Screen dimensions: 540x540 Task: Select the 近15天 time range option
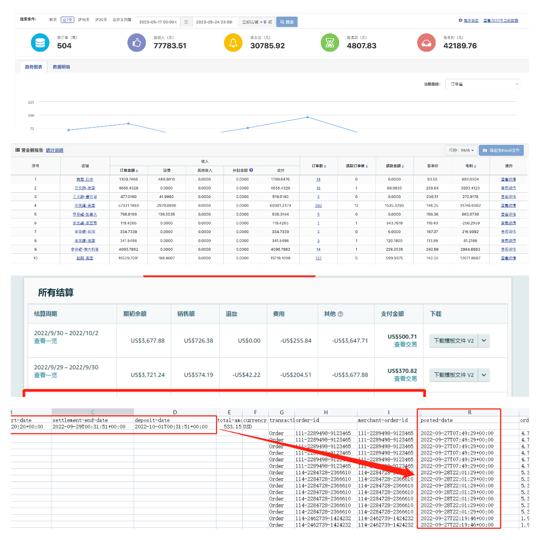(x=84, y=20)
